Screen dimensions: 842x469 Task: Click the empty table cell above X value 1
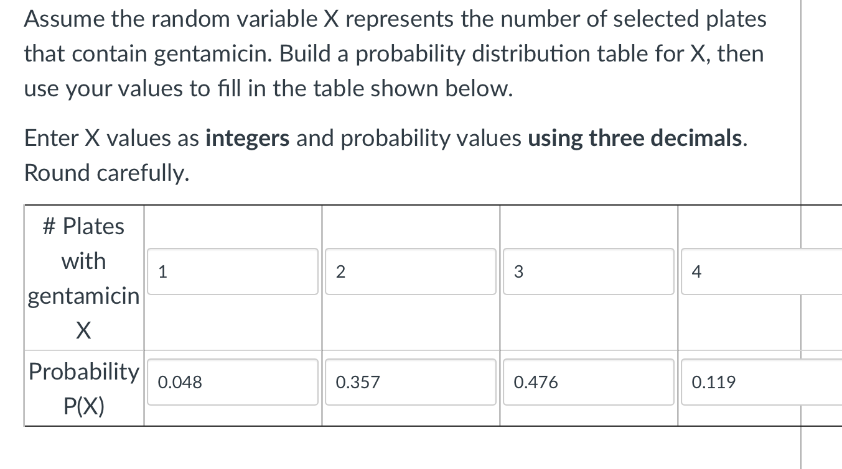232,222
